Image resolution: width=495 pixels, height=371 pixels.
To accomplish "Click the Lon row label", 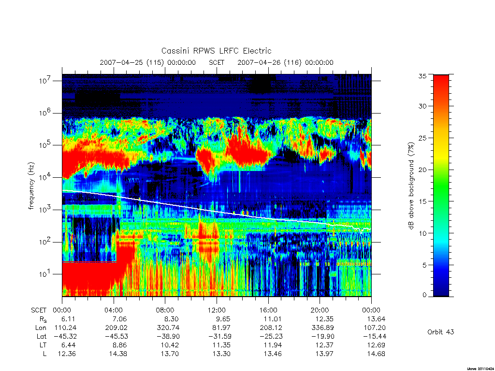I will [41, 328].
